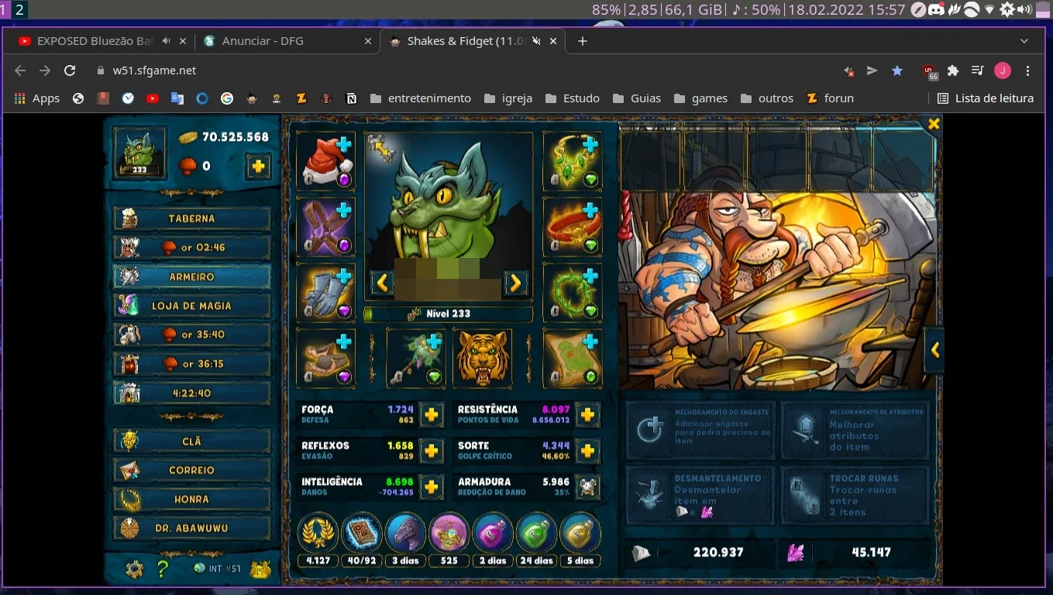The height and width of the screenshot is (595, 1053).
Task: Click the 525 treasure icon
Action: pos(449,532)
